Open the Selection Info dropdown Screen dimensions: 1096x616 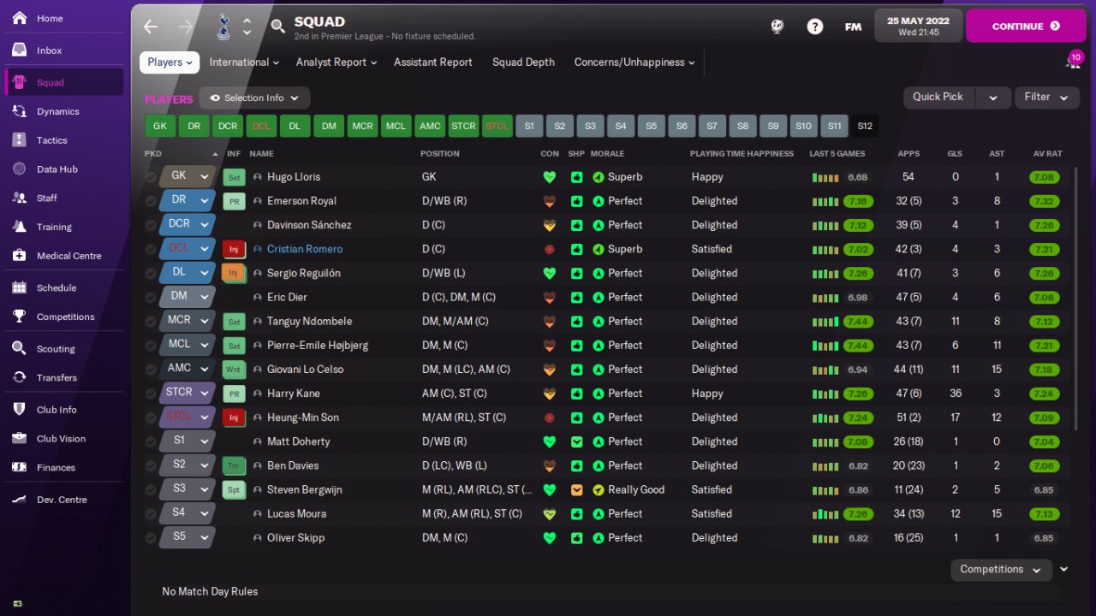click(254, 98)
